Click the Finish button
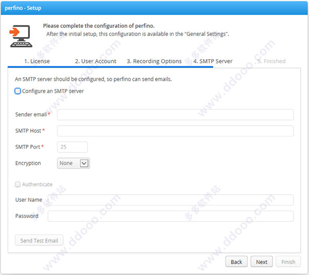 point(288,262)
